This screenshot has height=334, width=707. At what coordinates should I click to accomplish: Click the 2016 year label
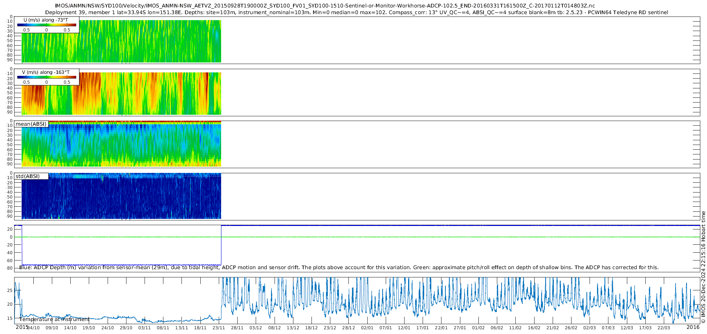pos(693,327)
